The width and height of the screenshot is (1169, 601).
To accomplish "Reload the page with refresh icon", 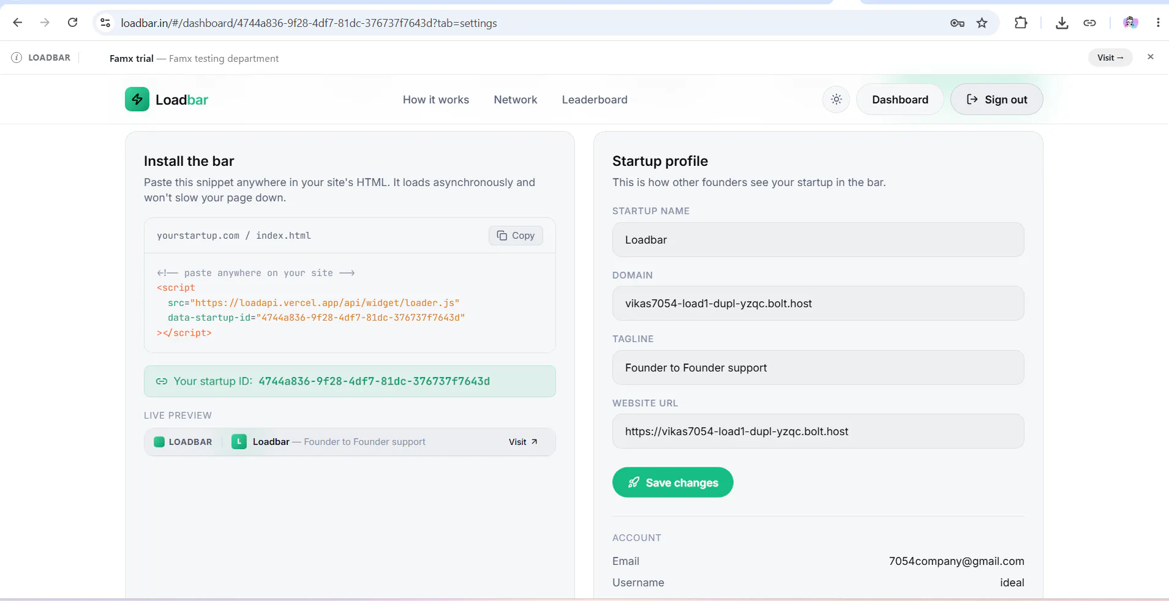I will (x=72, y=23).
